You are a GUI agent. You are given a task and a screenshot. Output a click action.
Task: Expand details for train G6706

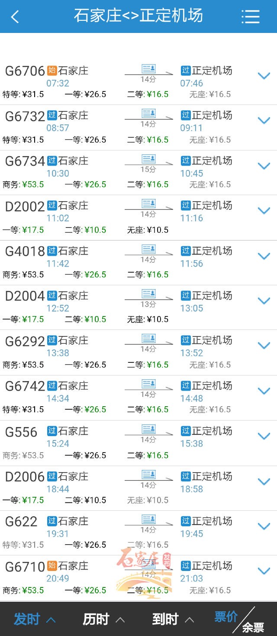(264, 76)
